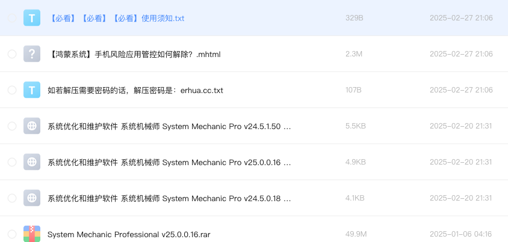The width and height of the screenshot is (508, 242).
Task: Click the web icon for System Mechanic Pro v24.5.0.18
Action: point(32,198)
